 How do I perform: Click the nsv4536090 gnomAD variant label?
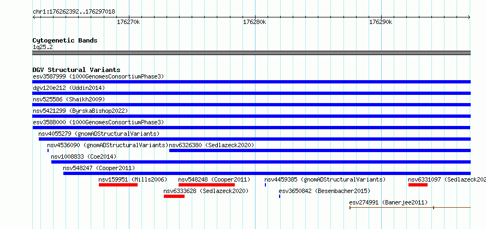click(108, 145)
